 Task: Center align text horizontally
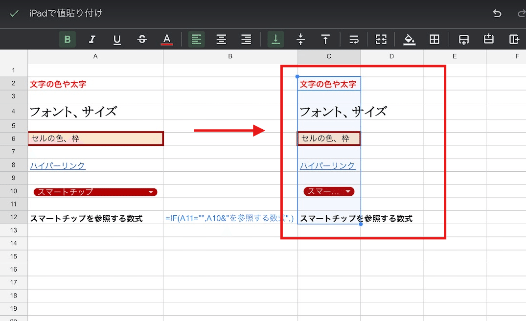[x=221, y=39]
